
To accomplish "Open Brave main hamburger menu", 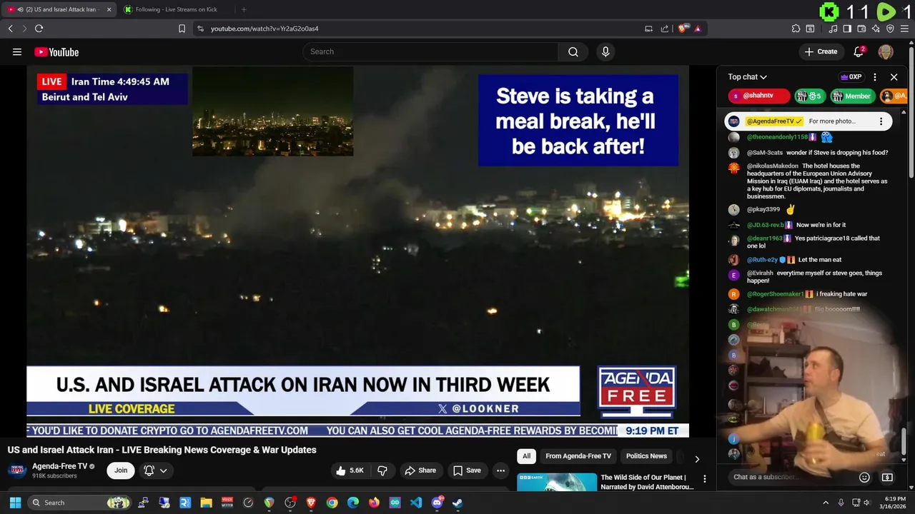I will coord(904,29).
